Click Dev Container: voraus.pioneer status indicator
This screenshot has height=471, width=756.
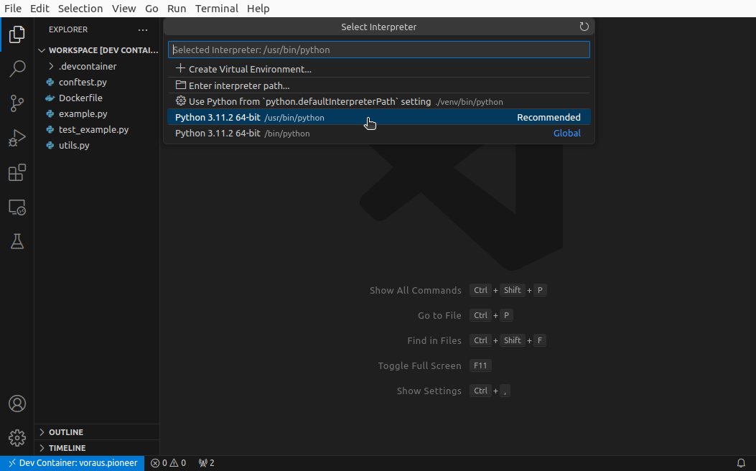73,463
